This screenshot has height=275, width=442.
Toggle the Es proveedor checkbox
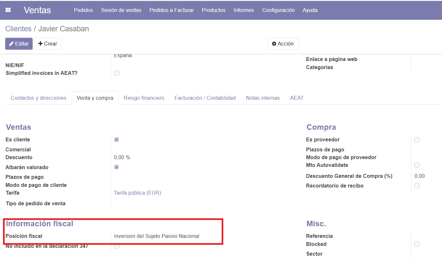point(417,140)
